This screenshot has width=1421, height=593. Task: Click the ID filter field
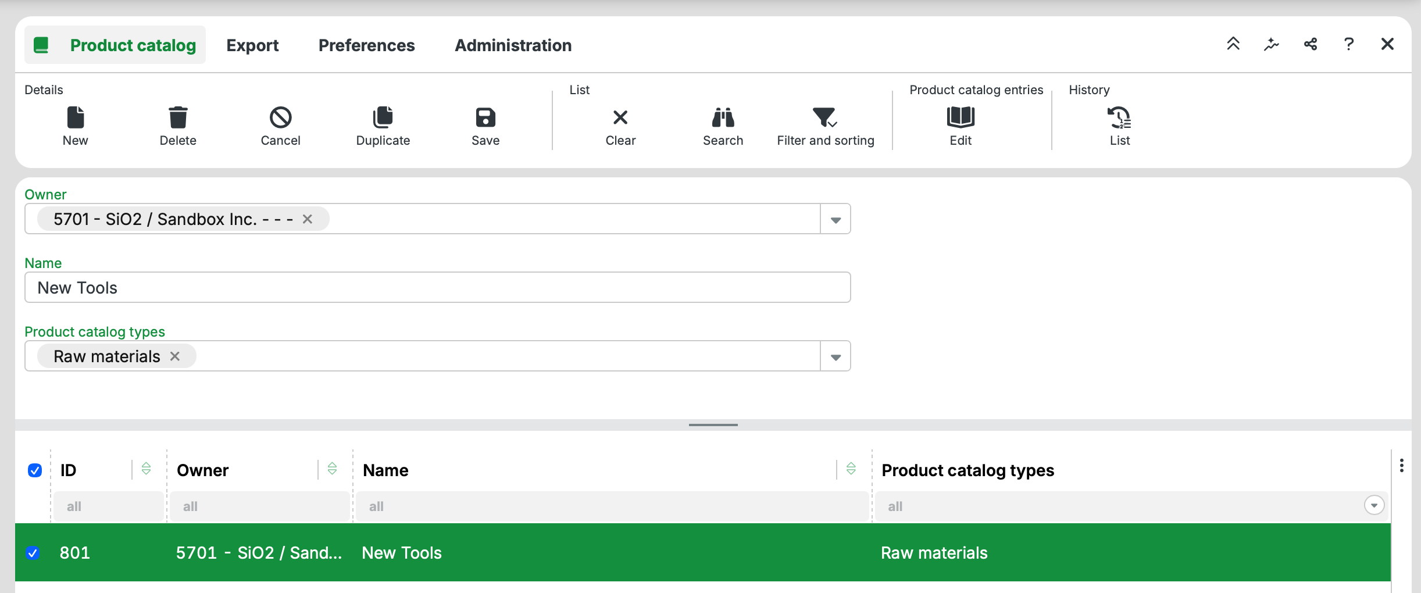click(x=108, y=506)
